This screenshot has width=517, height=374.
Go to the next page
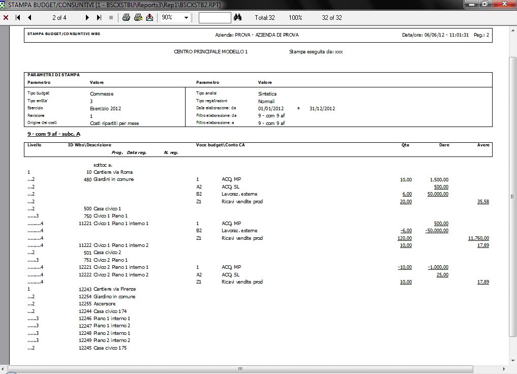point(87,18)
